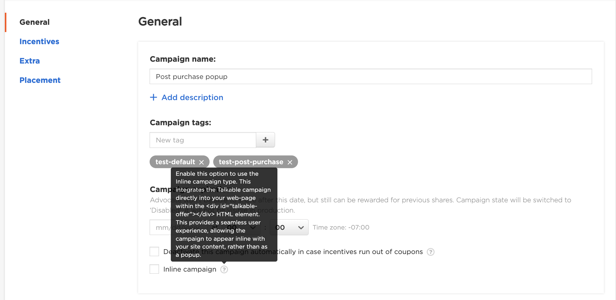The height and width of the screenshot is (300, 616).
Task: Go to the Placement section
Action: [x=40, y=80]
